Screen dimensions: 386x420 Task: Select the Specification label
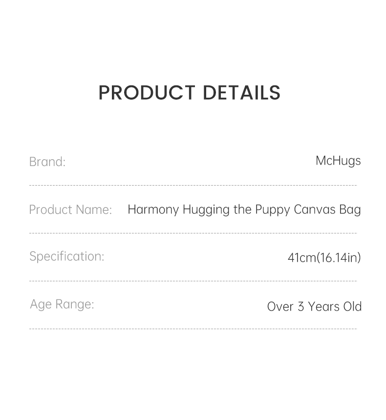pos(67,256)
